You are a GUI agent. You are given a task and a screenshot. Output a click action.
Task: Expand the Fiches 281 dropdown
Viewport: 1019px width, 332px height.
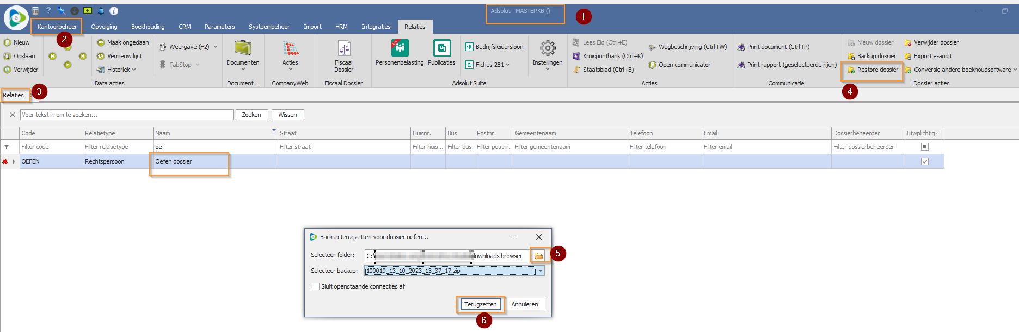[508, 65]
